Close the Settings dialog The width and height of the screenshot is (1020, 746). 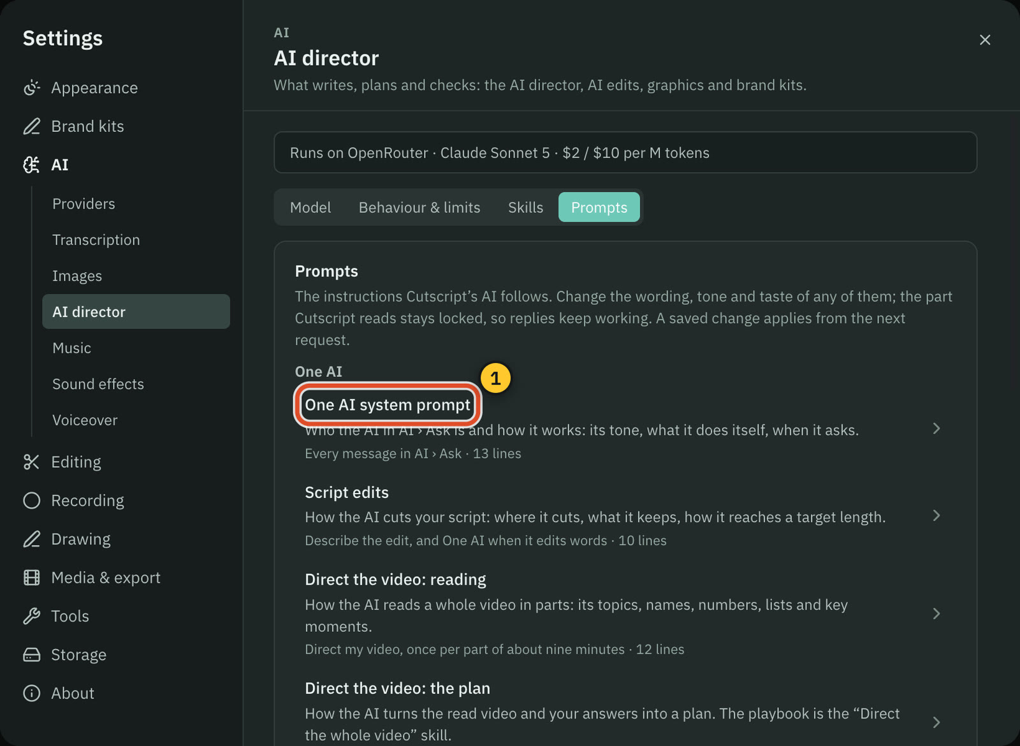pos(985,40)
